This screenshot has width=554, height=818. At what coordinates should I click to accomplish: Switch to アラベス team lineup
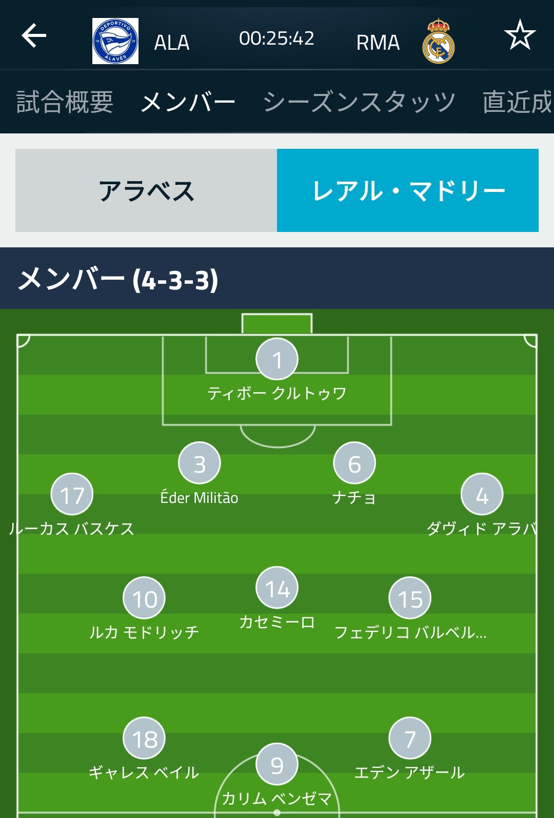(146, 190)
